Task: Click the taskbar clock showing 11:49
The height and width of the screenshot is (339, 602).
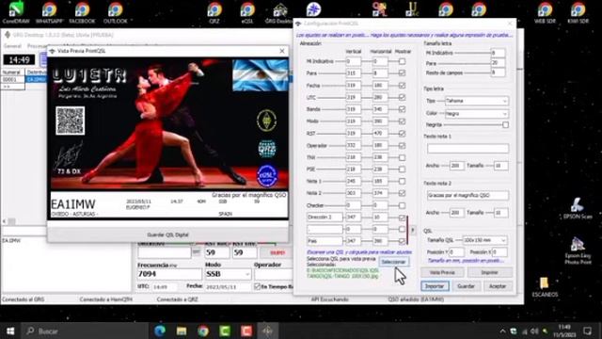Action: click(x=564, y=331)
